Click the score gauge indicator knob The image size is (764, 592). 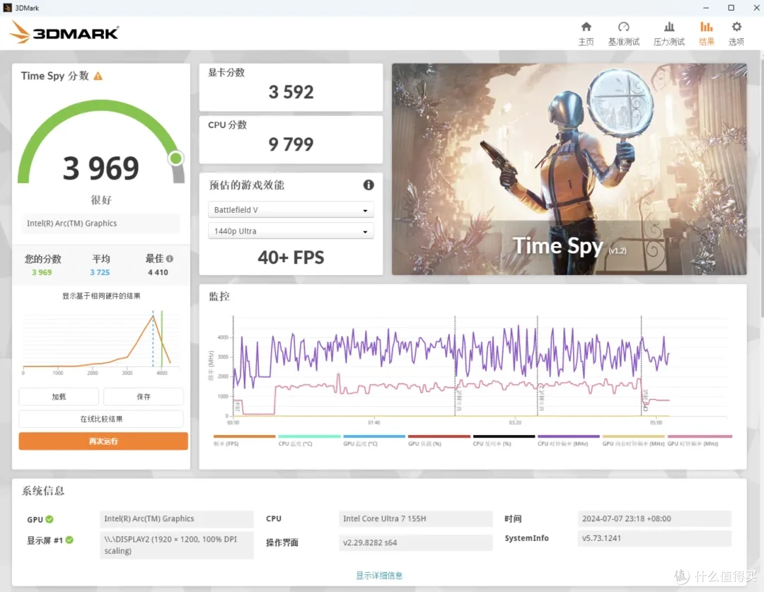coord(176,158)
